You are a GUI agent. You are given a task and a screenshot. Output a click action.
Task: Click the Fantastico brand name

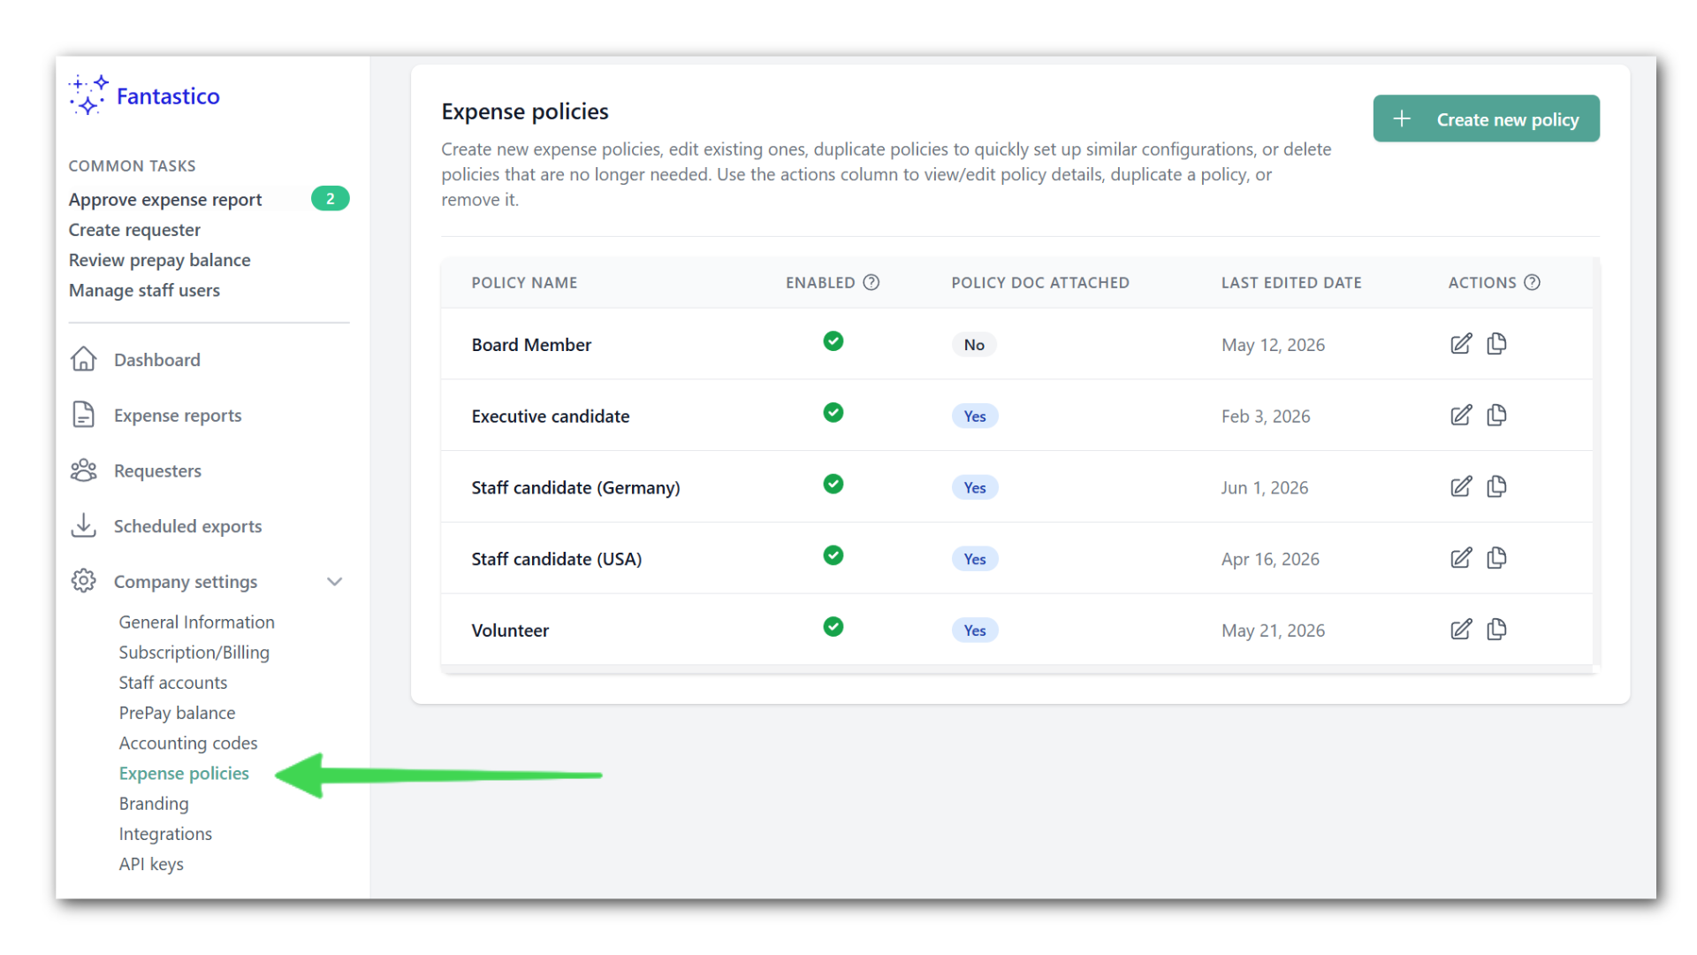pyautogui.click(x=168, y=96)
